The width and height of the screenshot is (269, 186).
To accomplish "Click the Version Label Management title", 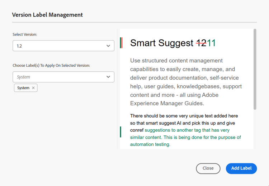I will point(47,15).
